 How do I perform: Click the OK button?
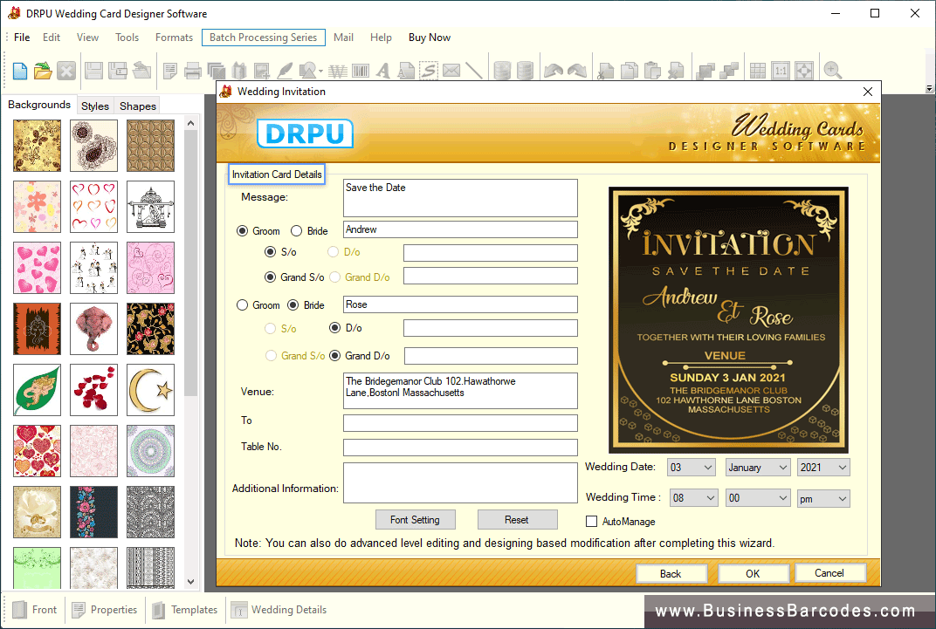[753, 573]
